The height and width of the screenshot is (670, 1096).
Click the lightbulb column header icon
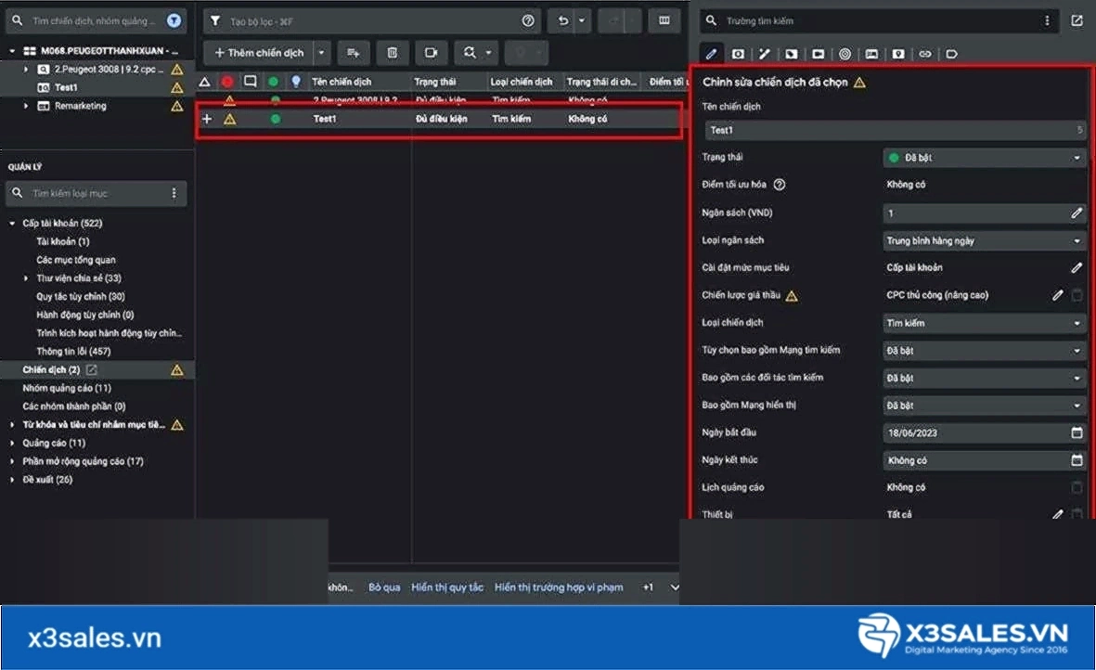tap(296, 82)
